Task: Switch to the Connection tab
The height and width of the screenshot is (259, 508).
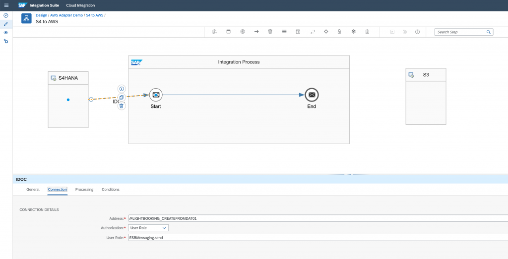Action: [58, 190]
